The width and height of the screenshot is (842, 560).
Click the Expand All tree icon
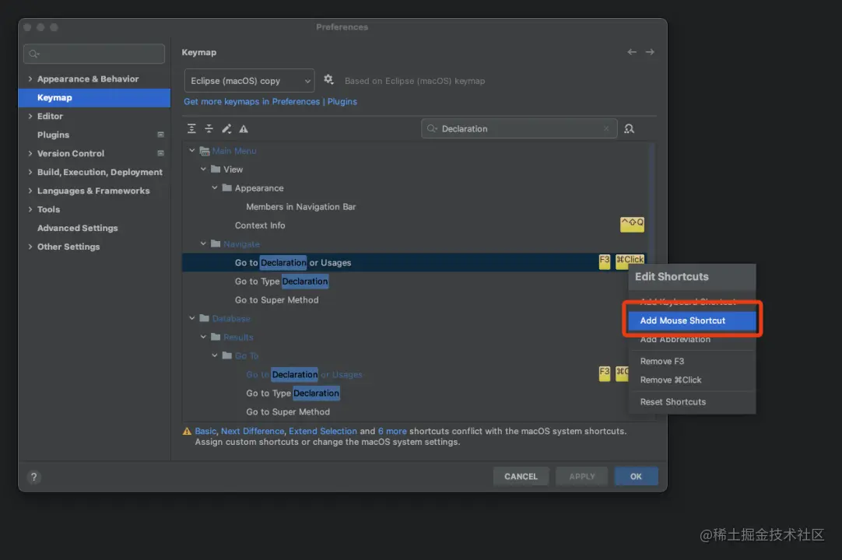(191, 129)
